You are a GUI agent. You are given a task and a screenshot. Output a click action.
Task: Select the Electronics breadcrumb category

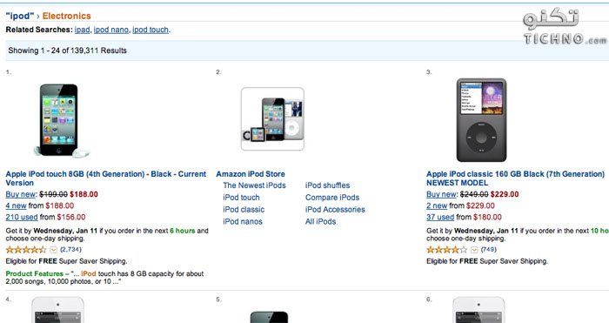tap(66, 16)
